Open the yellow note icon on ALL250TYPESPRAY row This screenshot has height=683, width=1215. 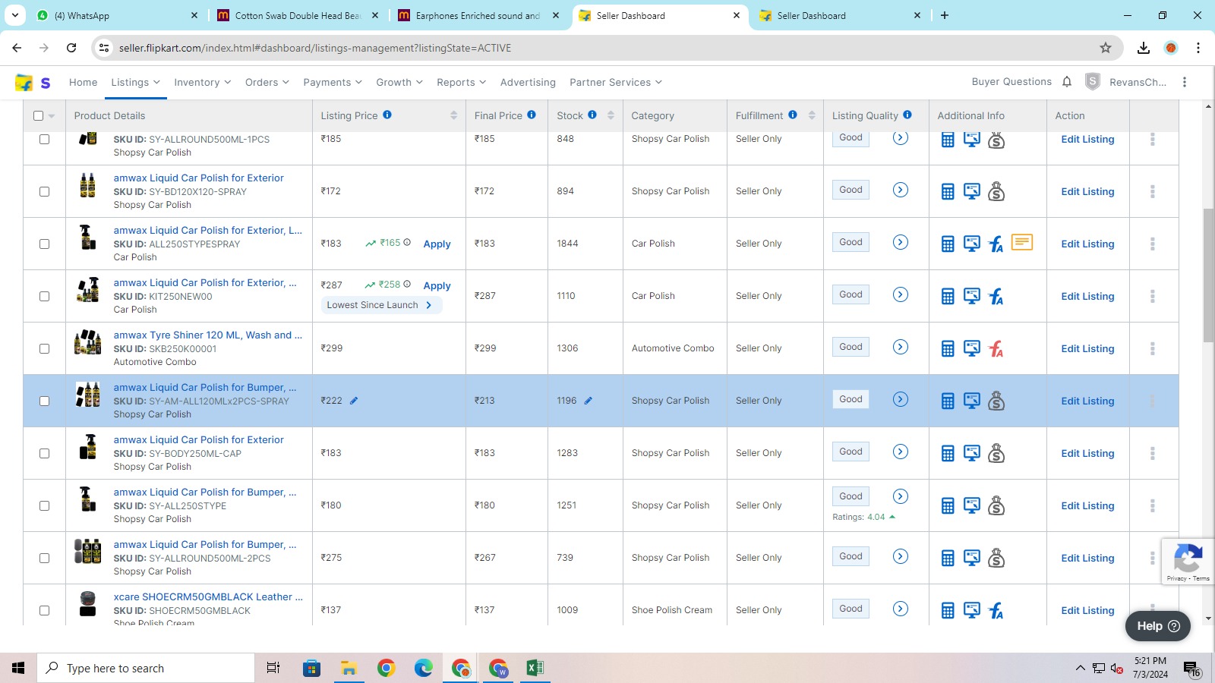point(1022,241)
